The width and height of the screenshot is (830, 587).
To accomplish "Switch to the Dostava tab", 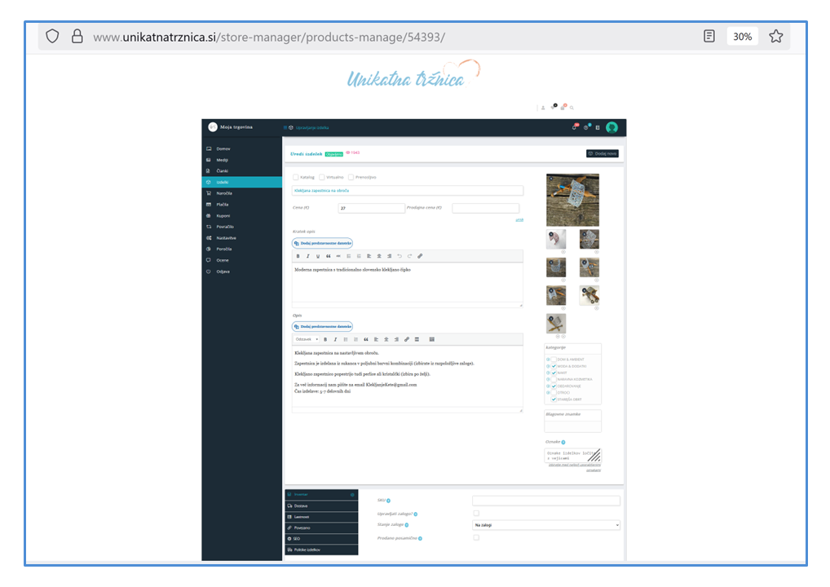I will (x=321, y=505).
